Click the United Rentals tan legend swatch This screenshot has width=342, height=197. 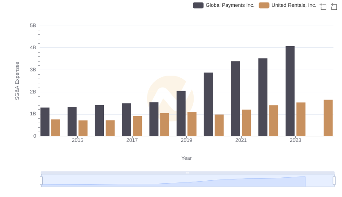[264, 5]
